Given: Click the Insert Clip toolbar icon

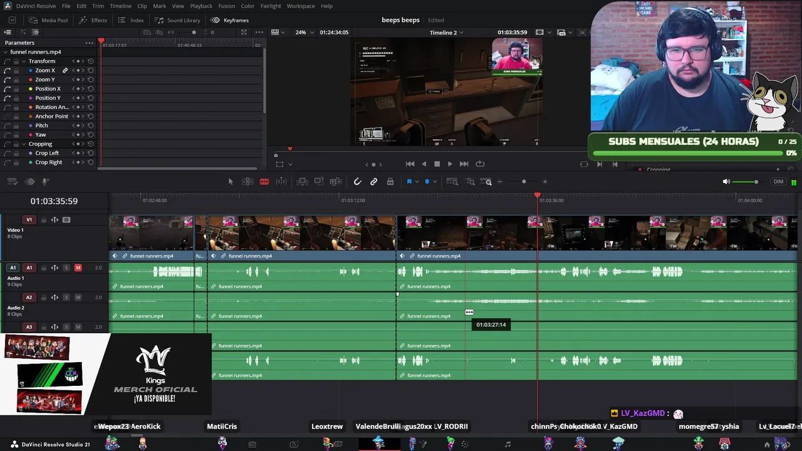Looking at the screenshot, I should tap(302, 182).
